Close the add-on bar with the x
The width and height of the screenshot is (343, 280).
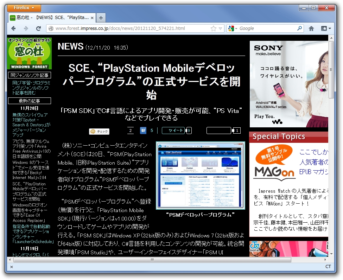(12, 267)
